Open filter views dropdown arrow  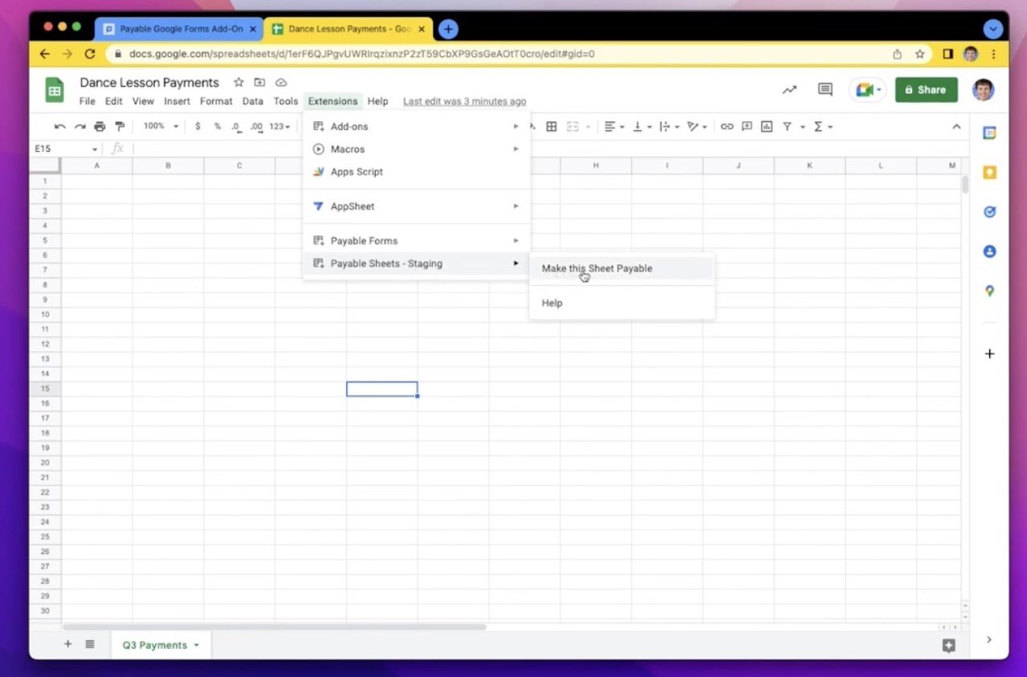pos(802,127)
